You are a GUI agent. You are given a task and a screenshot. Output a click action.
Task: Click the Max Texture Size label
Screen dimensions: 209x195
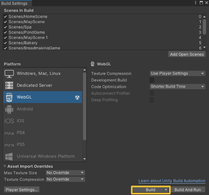(x=20, y=173)
